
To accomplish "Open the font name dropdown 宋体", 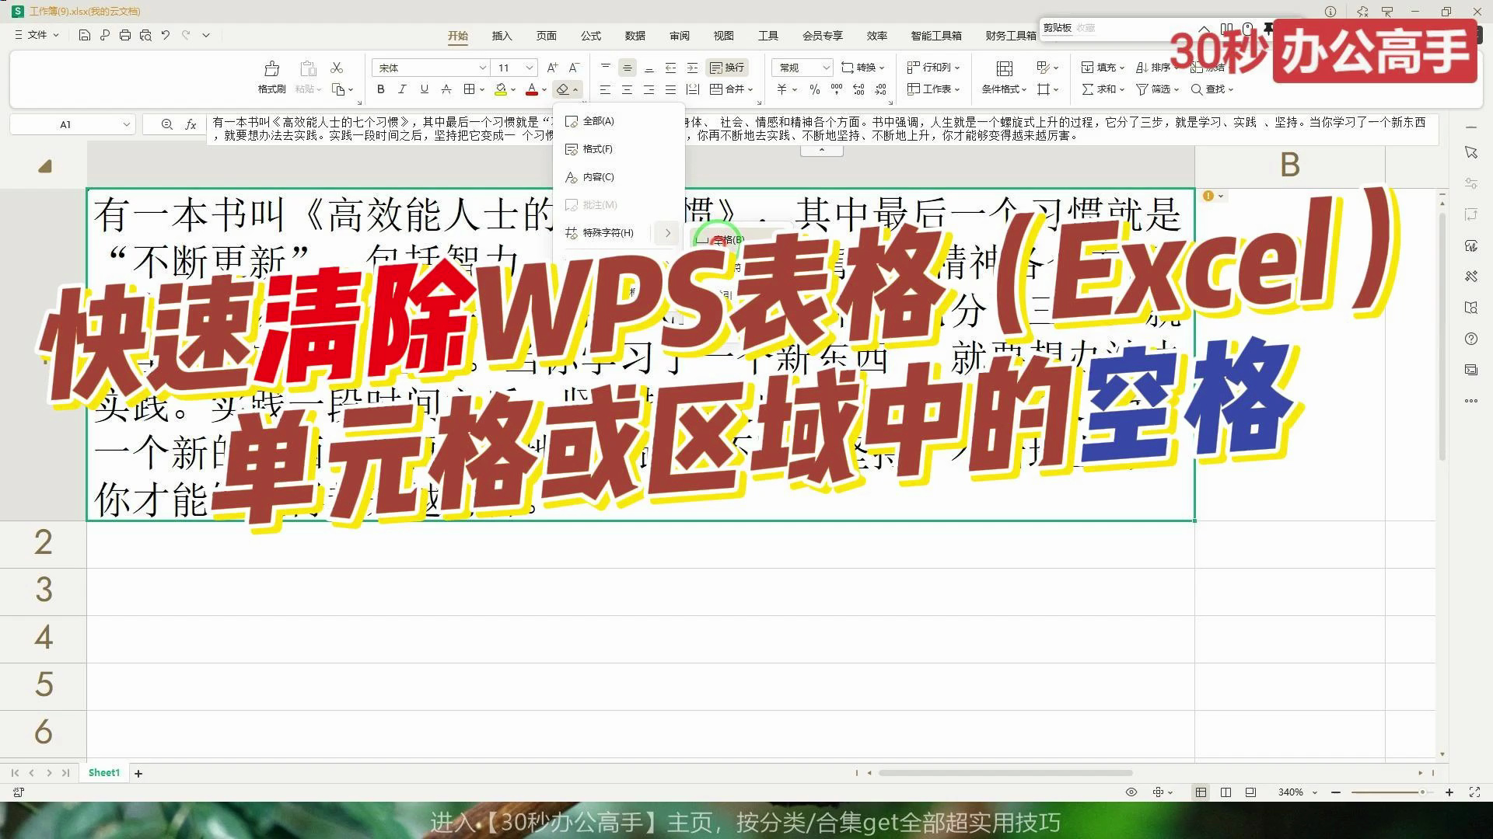I will pos(482,68).
